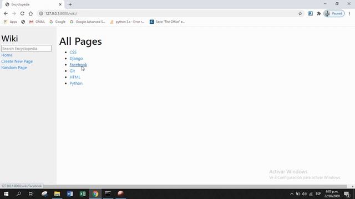Open the Apps bookmark shortcut

pos(11,22)
